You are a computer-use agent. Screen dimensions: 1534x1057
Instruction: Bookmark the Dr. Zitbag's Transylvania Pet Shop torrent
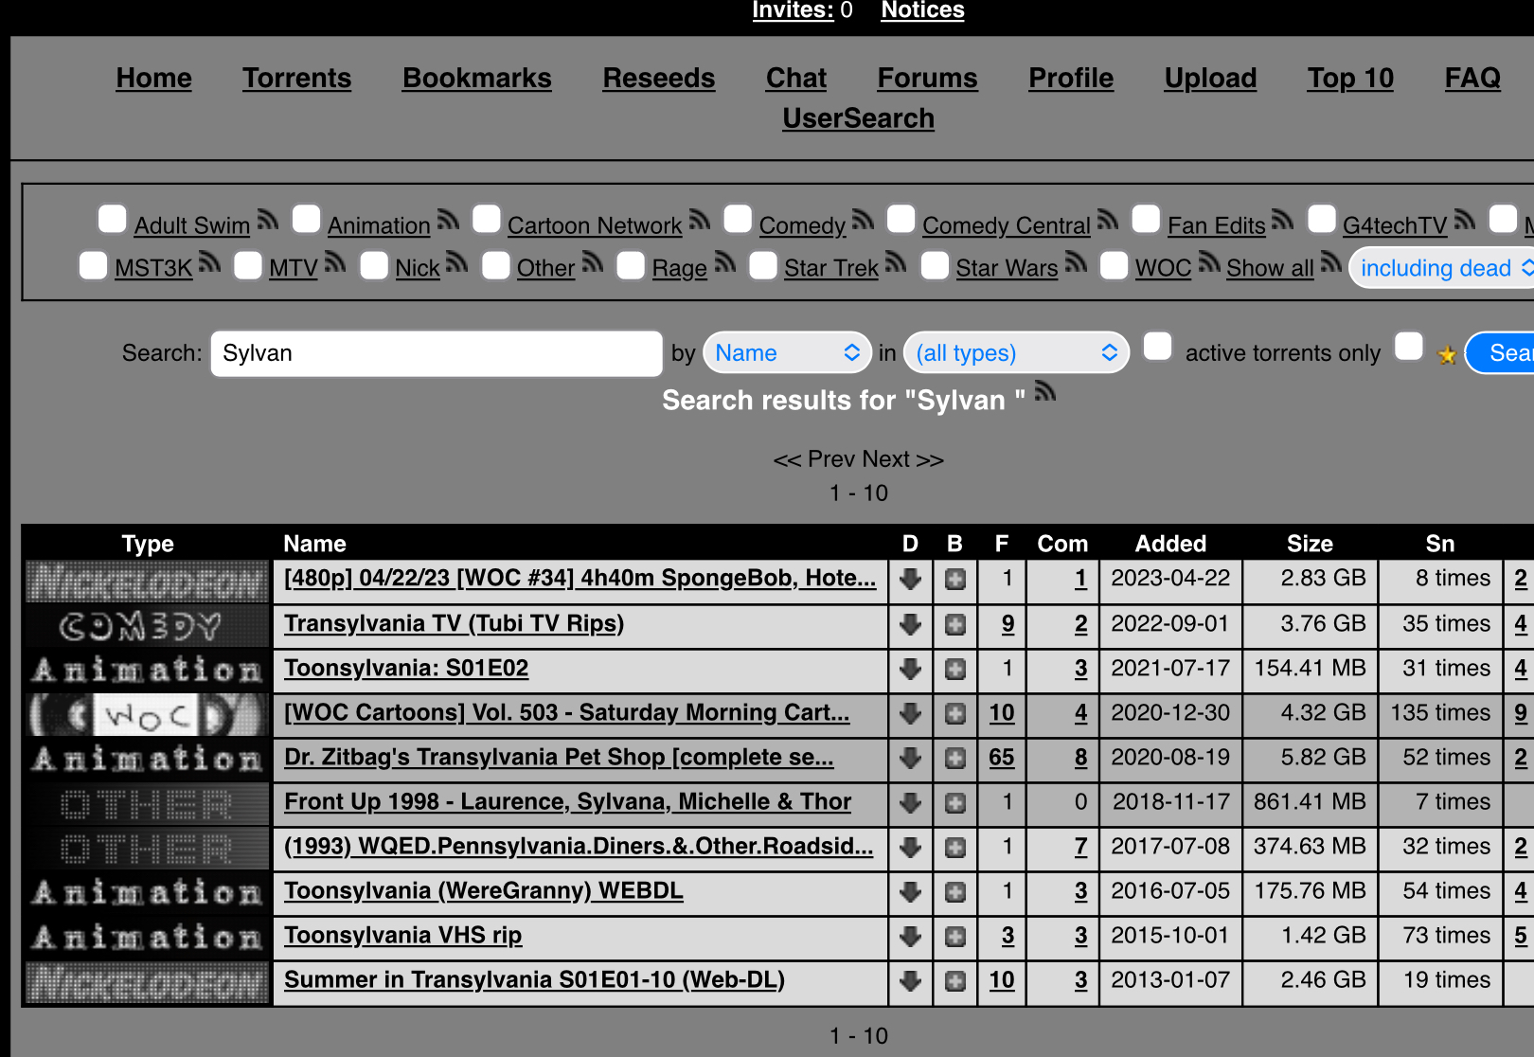(x=955, y=758)
